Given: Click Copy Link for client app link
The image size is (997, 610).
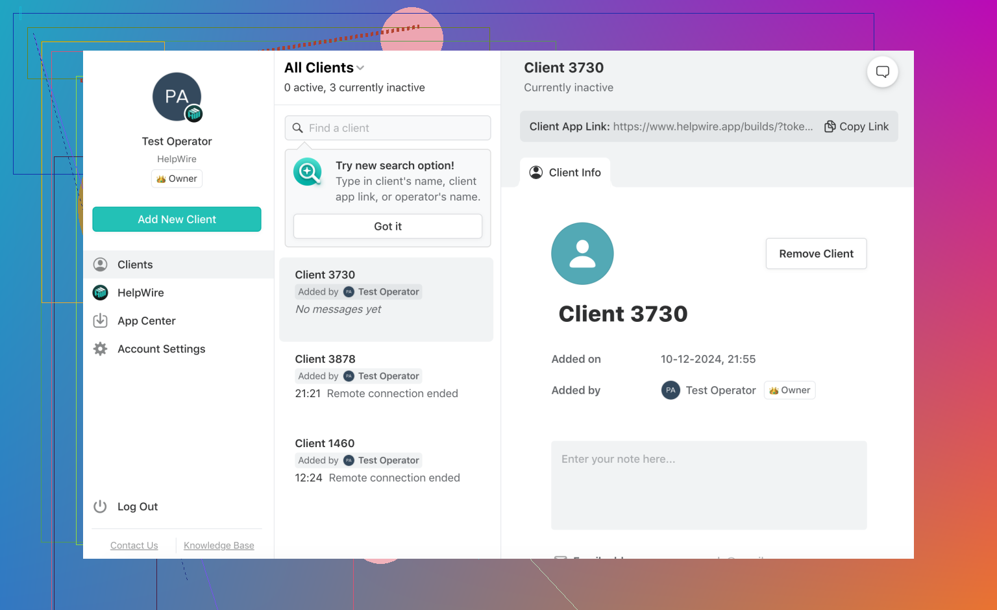Looking at the screenshot, I should click(x=857, y=127).
